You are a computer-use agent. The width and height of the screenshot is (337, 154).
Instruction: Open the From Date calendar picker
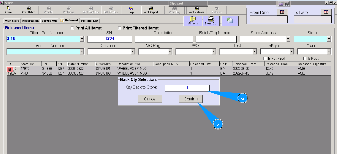pos(282,12)
